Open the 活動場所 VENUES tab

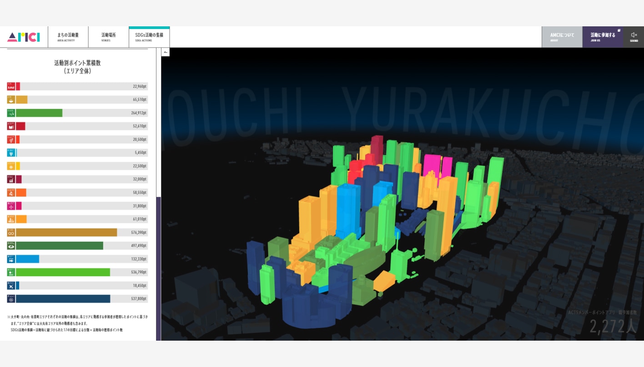(108, 37)
